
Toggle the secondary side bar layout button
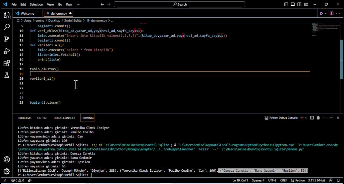point(299,4)
